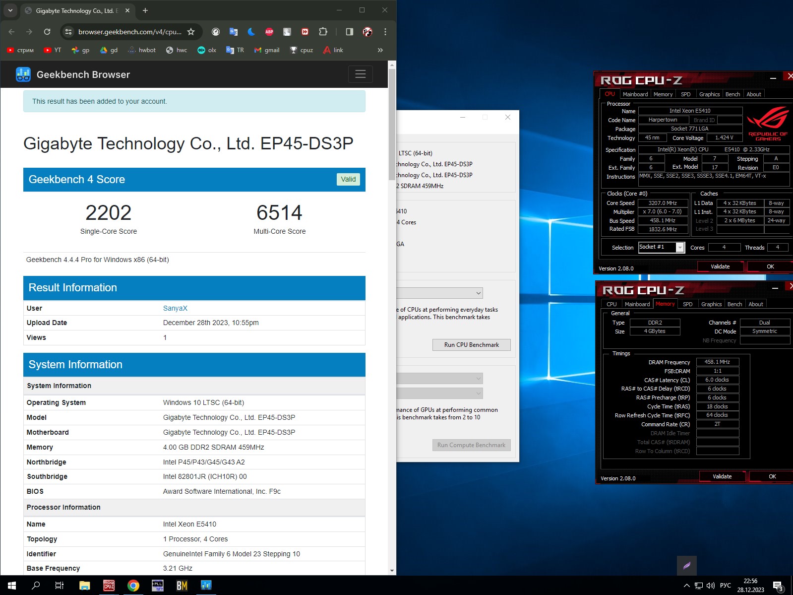
Task: Click OK in the top CPU-Z window
Action: pyautogui.click(x=770, y=266)
